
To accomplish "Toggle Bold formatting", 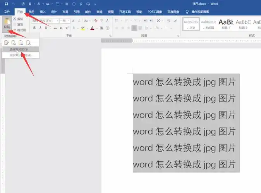I will [x=34, y=28].
